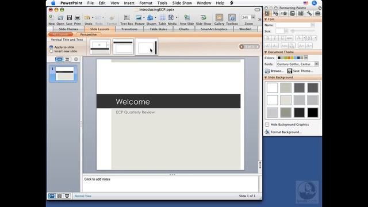Show slides thumbnail pane view
Image resolution: width=368 pixels, height=207 pixels.
(x=59, y=59)
